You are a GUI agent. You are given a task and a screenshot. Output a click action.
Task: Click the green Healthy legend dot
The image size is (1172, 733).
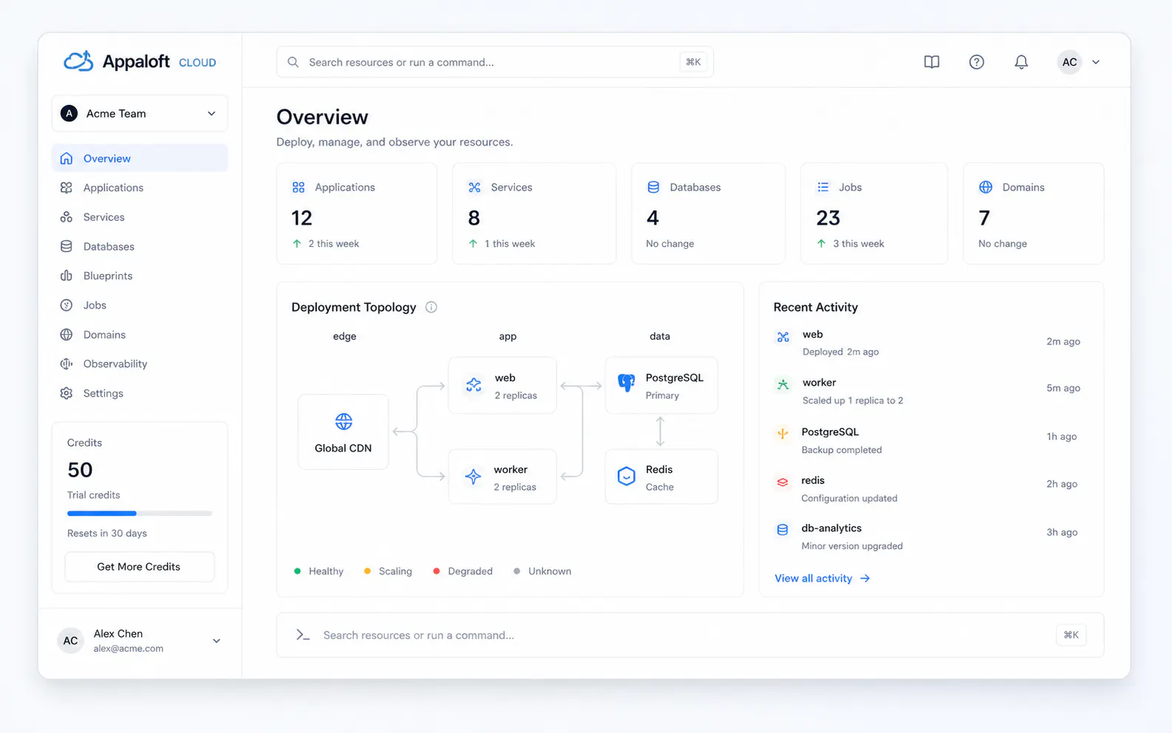click(x=297, y=571)
